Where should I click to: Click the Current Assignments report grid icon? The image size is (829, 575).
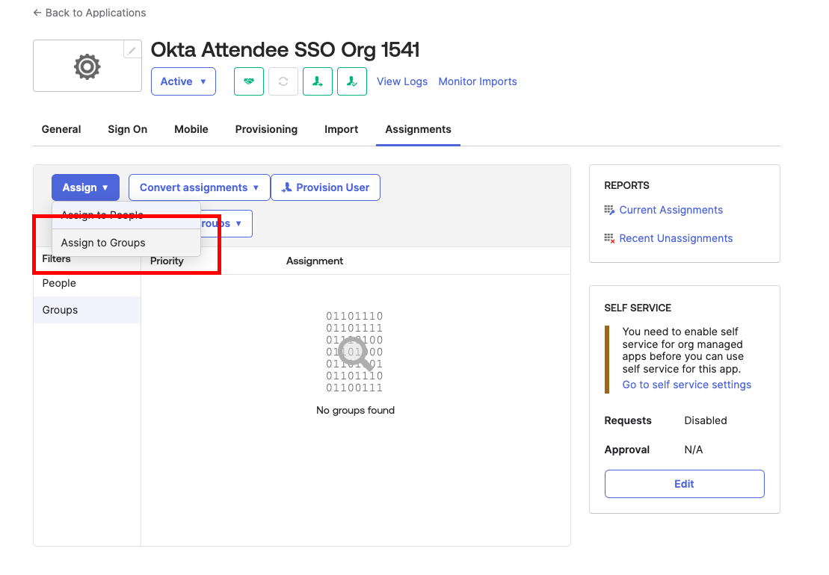(x=609, y=210)
